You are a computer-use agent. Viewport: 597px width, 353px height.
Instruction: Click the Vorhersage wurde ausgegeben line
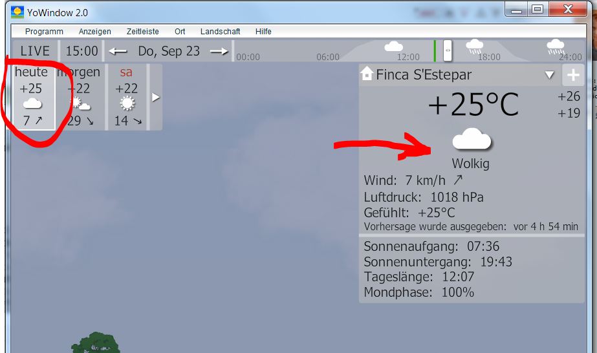point(471,227)
